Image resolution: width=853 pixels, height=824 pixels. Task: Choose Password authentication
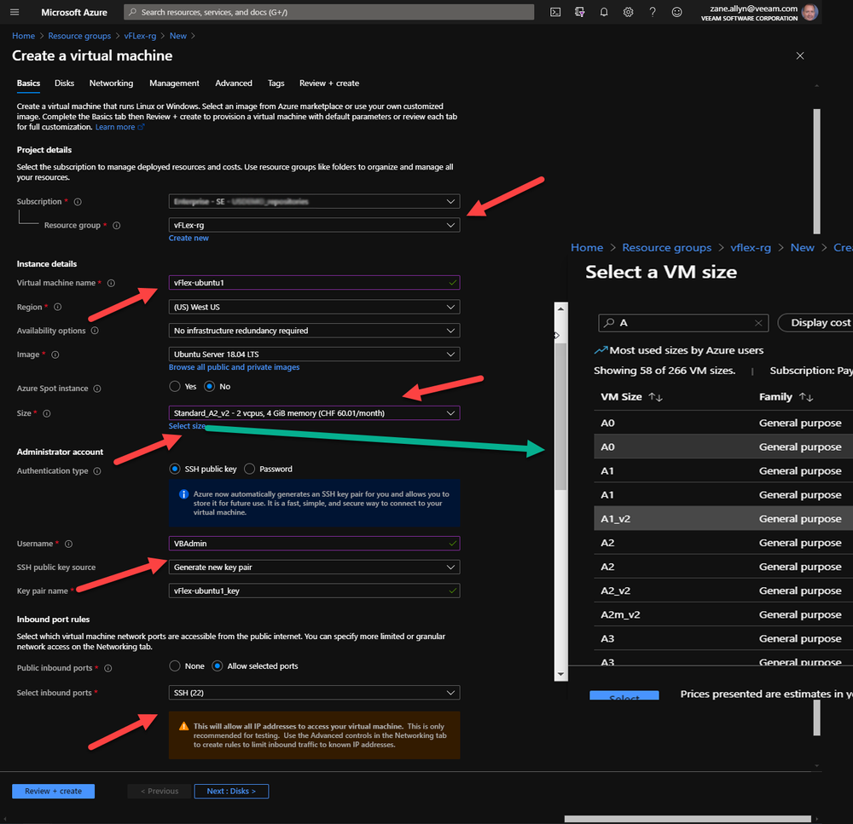pyautogui.click(x=249, y=469)
